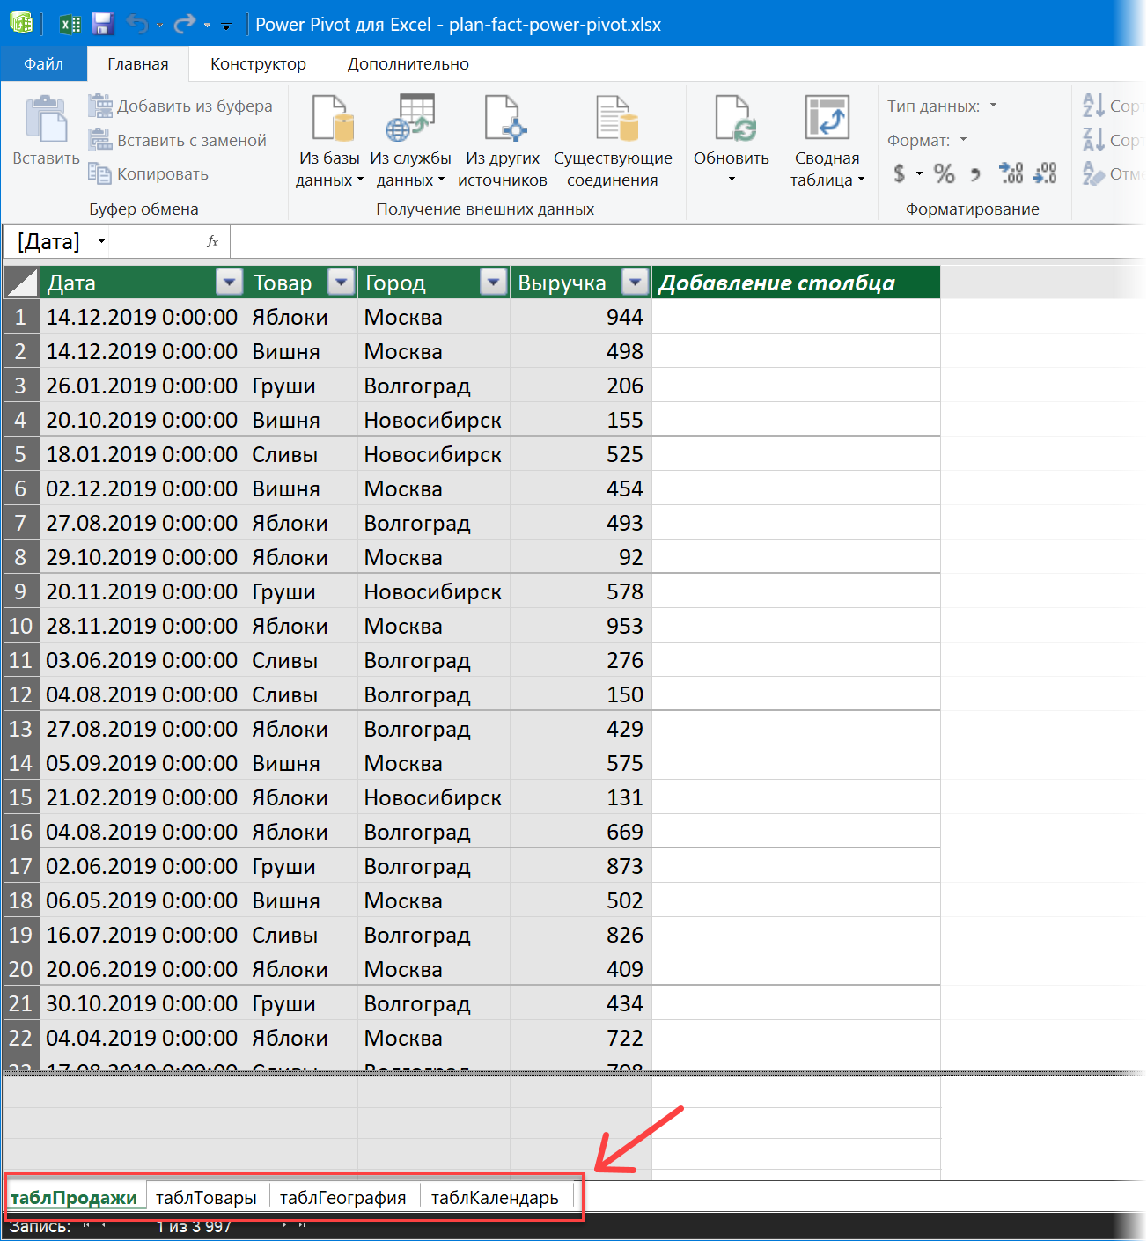Click revenue value 953
The image size is (1147, 1241).
581,626
